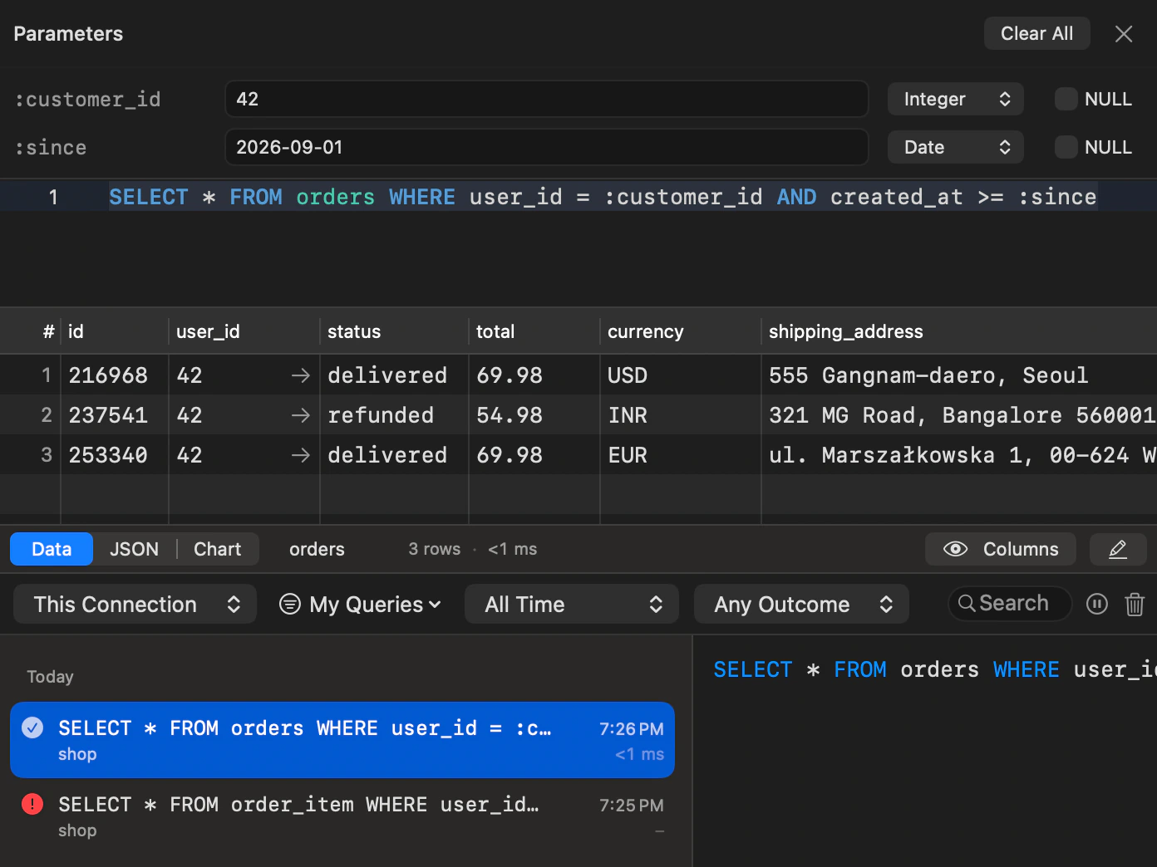This screenshot has width=1157, height=867.
Task: Click the search magnifier icon
Action: (x=967, y=603)
